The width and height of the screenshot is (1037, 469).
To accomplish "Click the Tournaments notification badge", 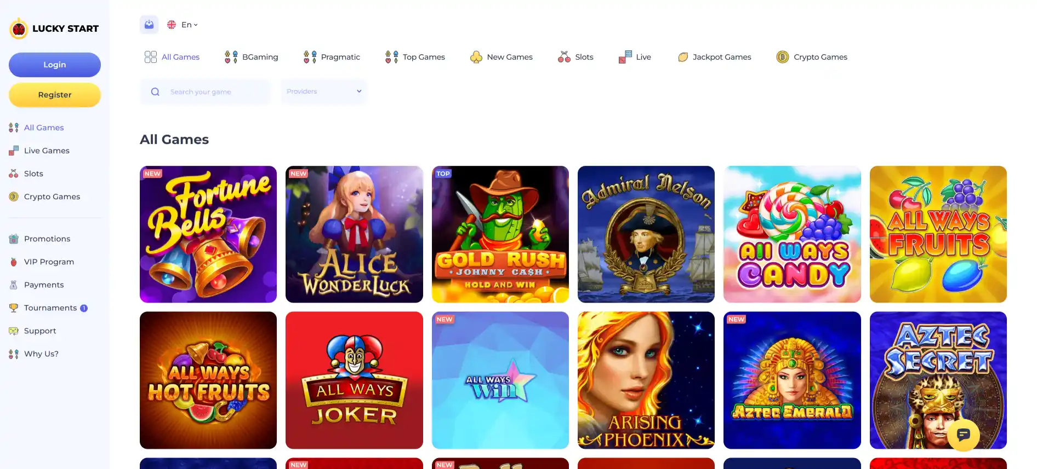I will tap(84, 308).
